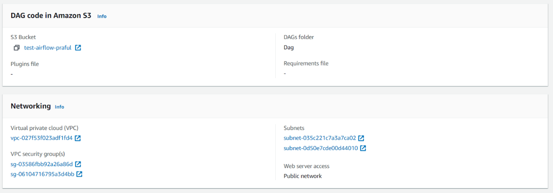Click the Subnets label
The height and width of the screenshot is (193, 553).
(x=294, y=128)
